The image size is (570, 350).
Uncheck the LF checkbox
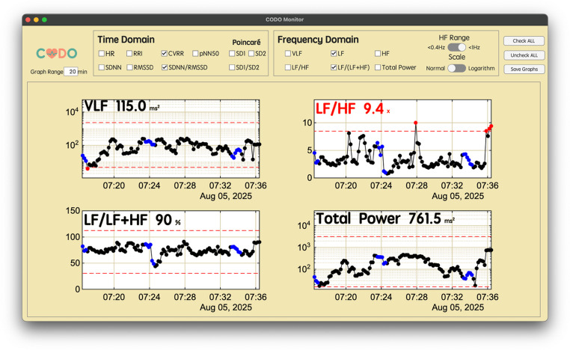tap(334, 53)
